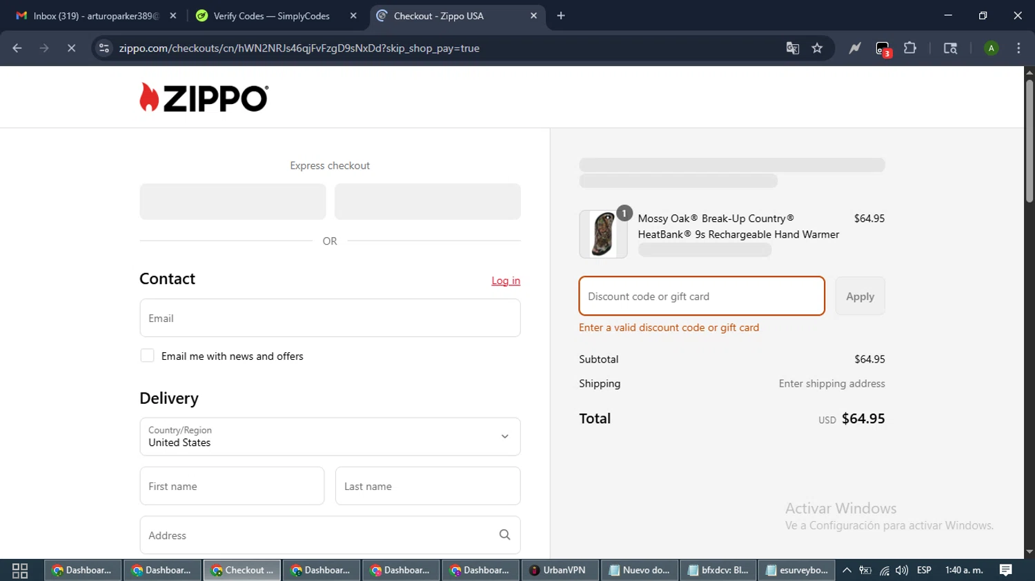Click the Apply discount button
Image resolution: width=1035 pixels, height=581 pixels.
pos(860,296)
